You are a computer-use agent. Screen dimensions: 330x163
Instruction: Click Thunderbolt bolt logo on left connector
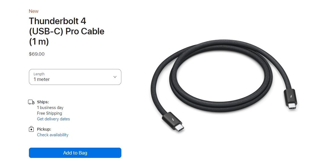(x=173, y=120)
